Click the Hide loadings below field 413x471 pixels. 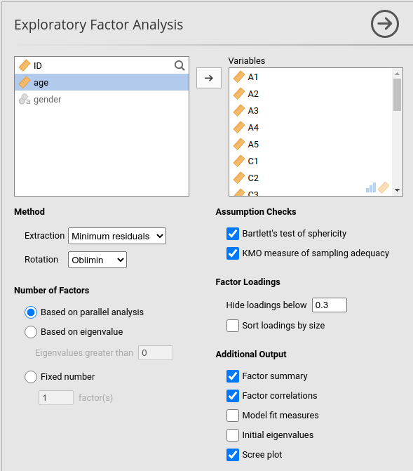(330, 305)
